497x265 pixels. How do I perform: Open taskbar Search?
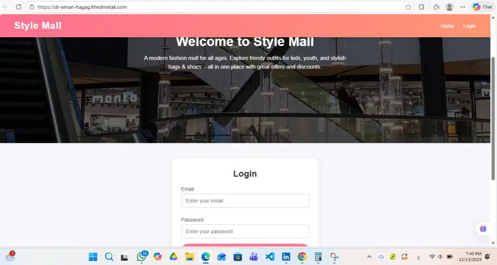pyautogui.click(x=109, y=257)
